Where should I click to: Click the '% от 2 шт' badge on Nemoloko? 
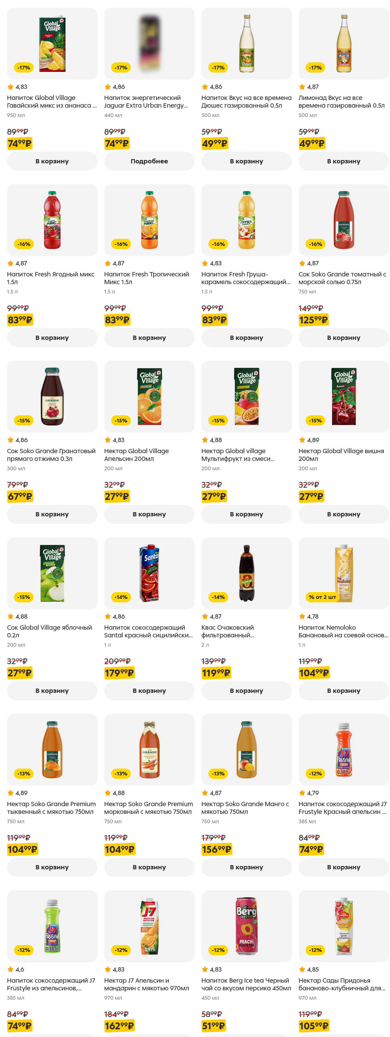pos(322,597)
